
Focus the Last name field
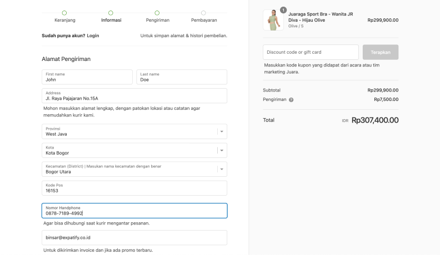pos(182,77)
